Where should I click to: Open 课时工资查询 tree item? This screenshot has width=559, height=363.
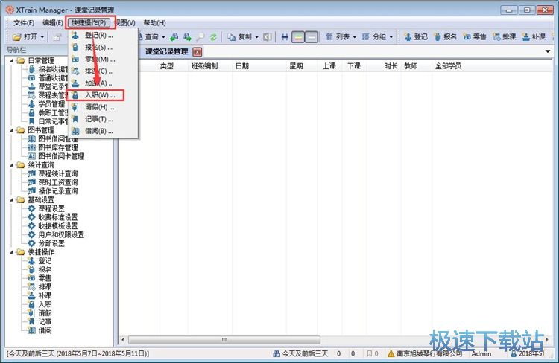[x=57, y=182]
